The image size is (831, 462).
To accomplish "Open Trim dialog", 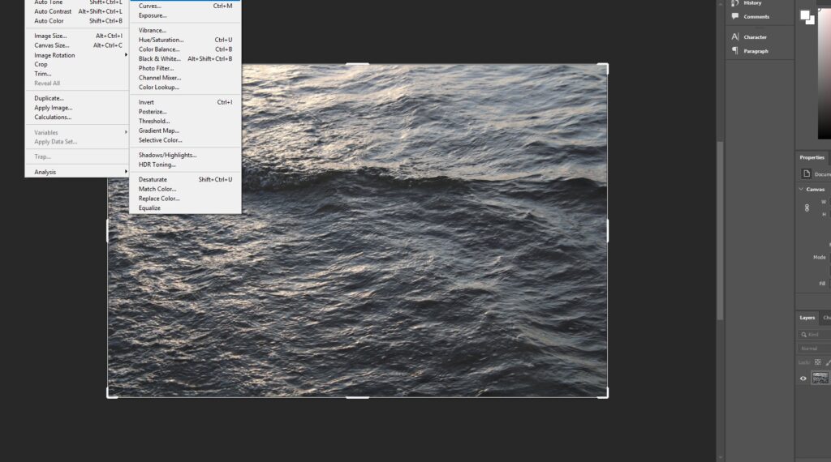I will tap(77, 74).
